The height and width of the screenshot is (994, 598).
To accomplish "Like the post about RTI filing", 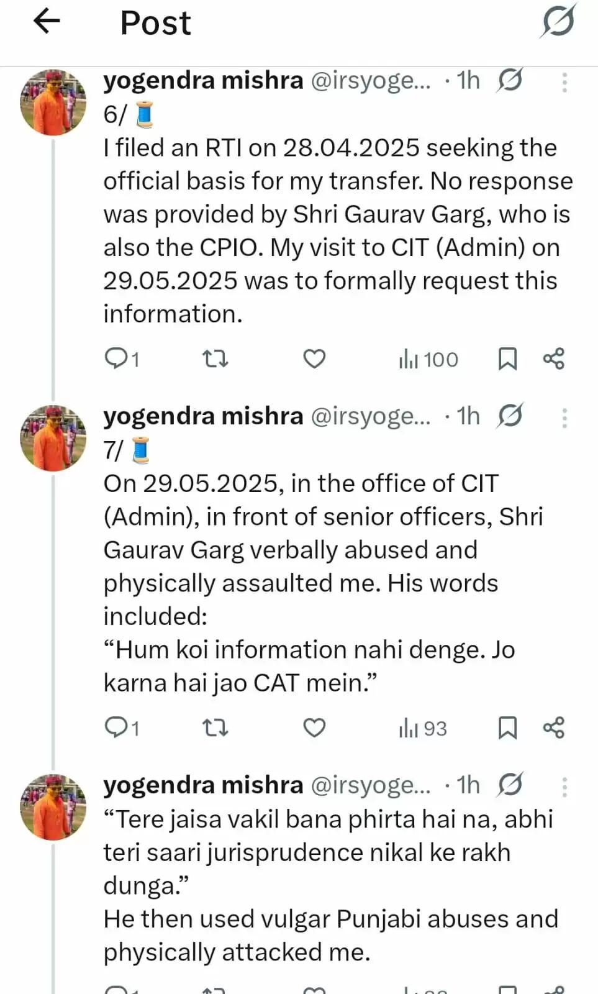I will [x=314, y=358].
